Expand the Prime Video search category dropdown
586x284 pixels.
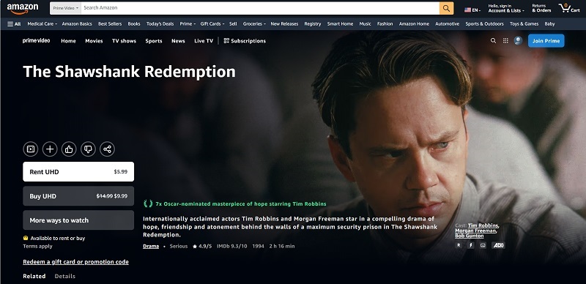pyautogui.click(x=65, y=8)
